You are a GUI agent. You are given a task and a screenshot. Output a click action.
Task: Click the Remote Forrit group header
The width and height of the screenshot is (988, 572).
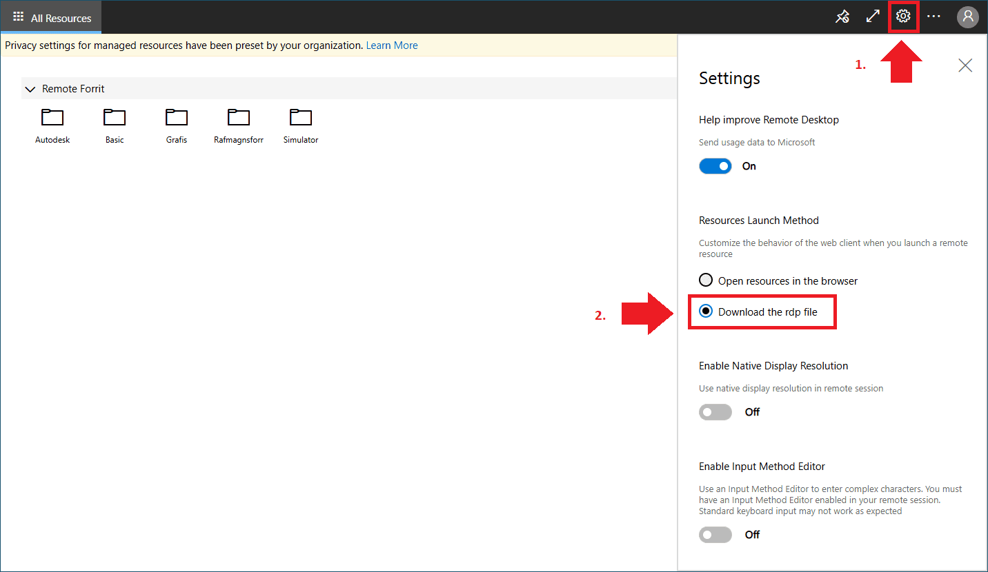[x=73, y=89]
